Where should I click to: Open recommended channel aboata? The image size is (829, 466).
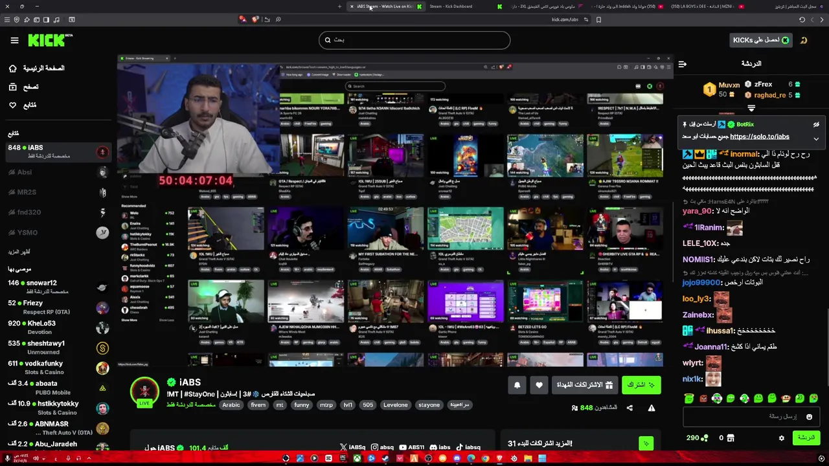(x=58, y=387)
